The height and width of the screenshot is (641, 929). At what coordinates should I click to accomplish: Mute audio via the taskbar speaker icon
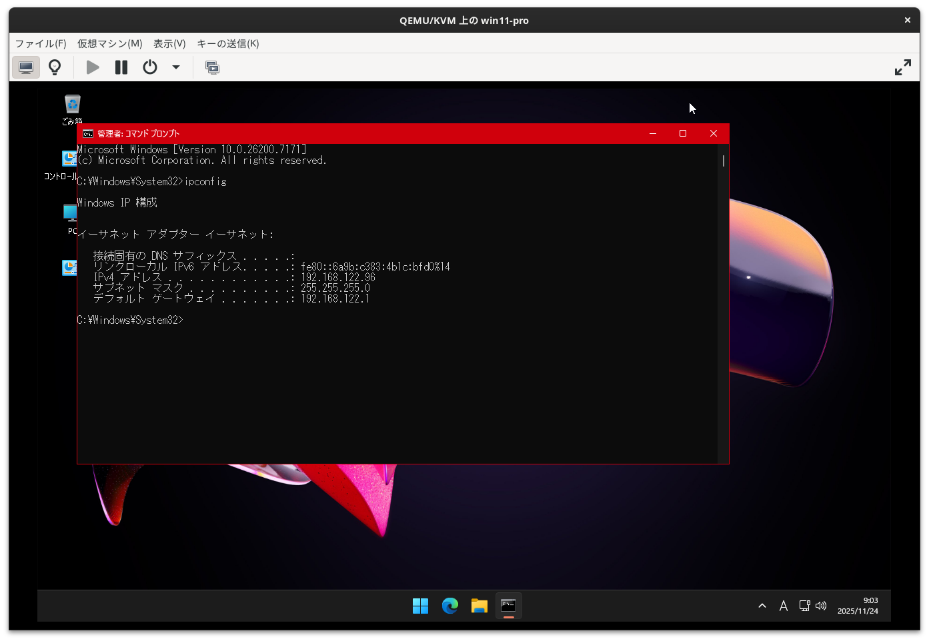point(821,606)
